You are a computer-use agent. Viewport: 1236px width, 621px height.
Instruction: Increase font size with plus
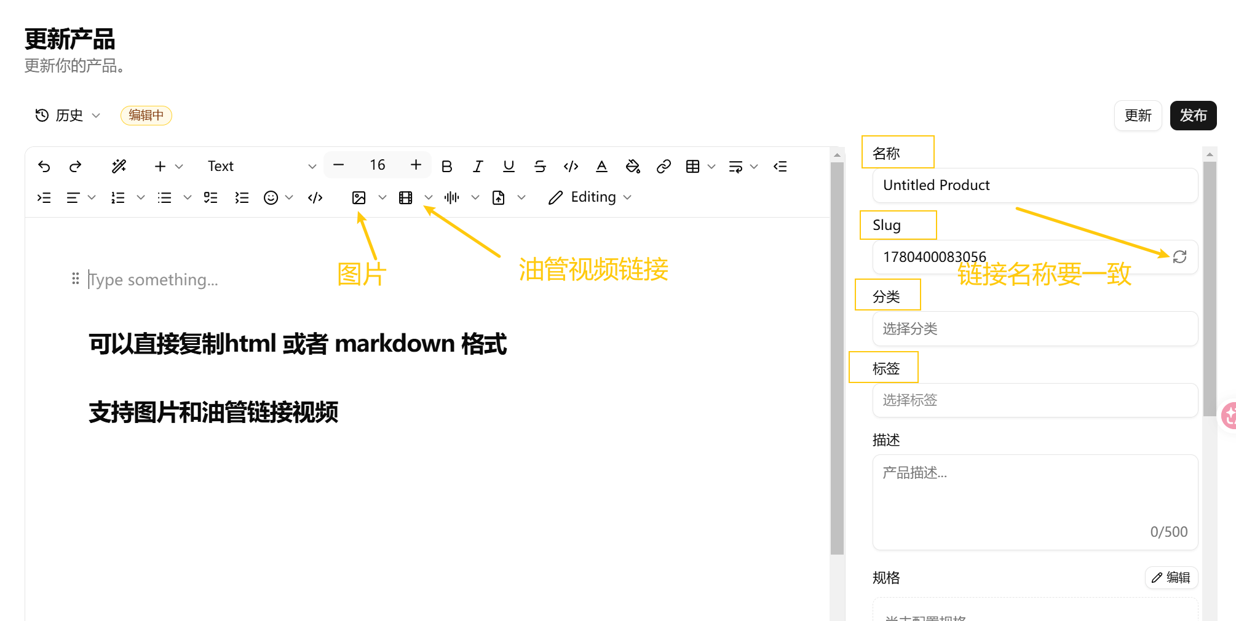pos(416,165)
